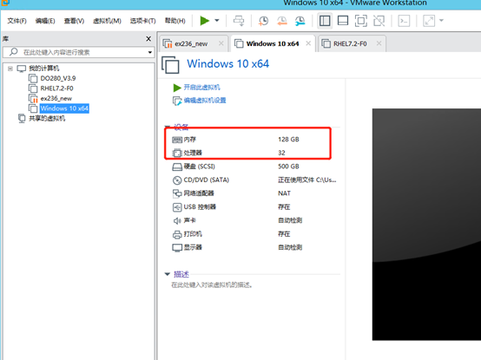Click the memory chip icon

[177, 140]
